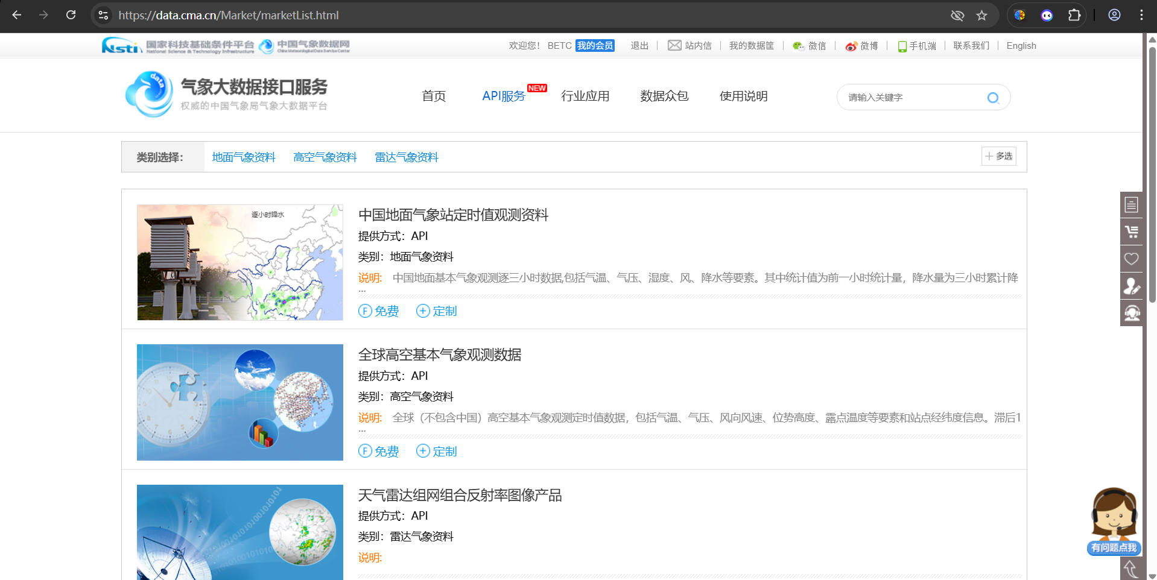Click 定制 under 中国地面气象站 entry
Image resolution: width=1157 pixels, height=580 pixels.
click(437, 311)
